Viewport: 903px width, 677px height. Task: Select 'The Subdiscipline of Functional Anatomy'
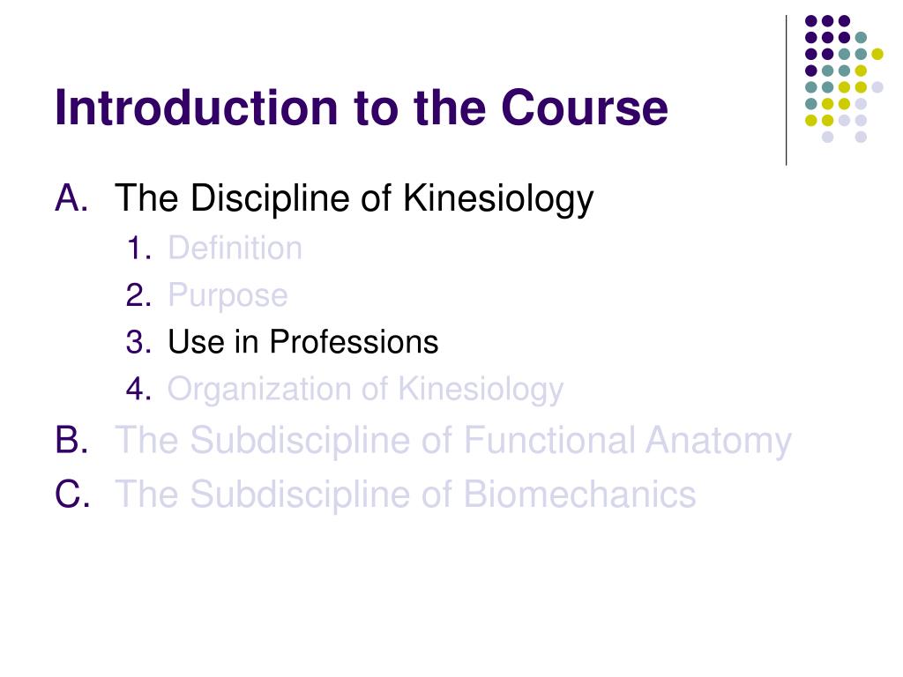coord(452,441)
